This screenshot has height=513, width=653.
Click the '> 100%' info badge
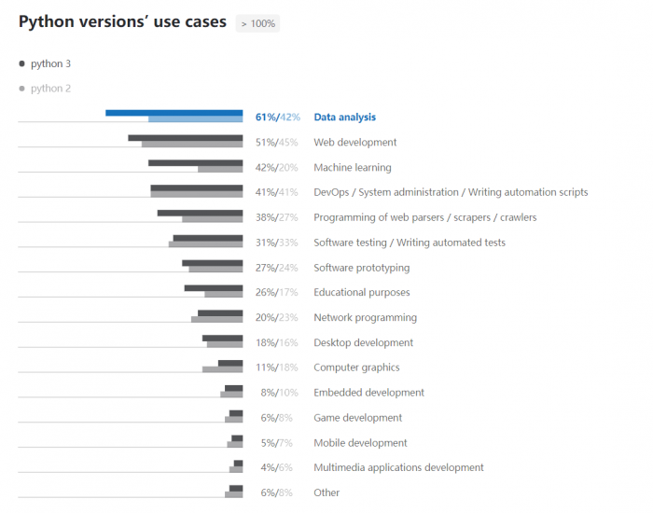[258, 23]
